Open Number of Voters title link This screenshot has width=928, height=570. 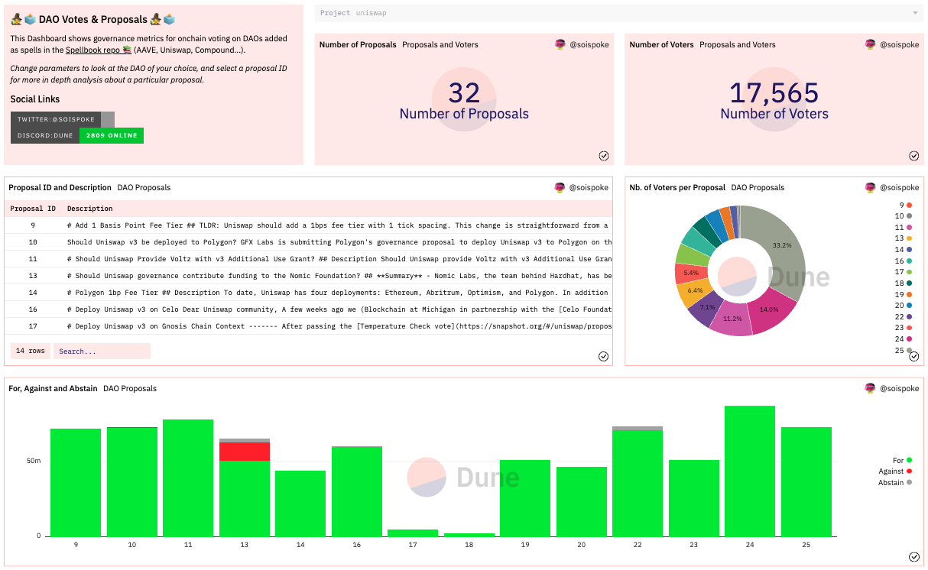click(x=662, y=44)
